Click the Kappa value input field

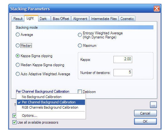click(123, 59)
